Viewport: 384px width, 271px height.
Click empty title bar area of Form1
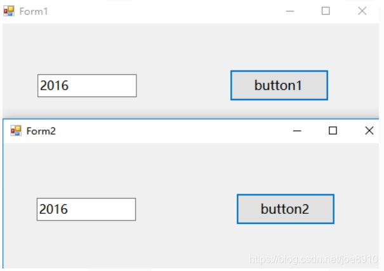[159, 11]
